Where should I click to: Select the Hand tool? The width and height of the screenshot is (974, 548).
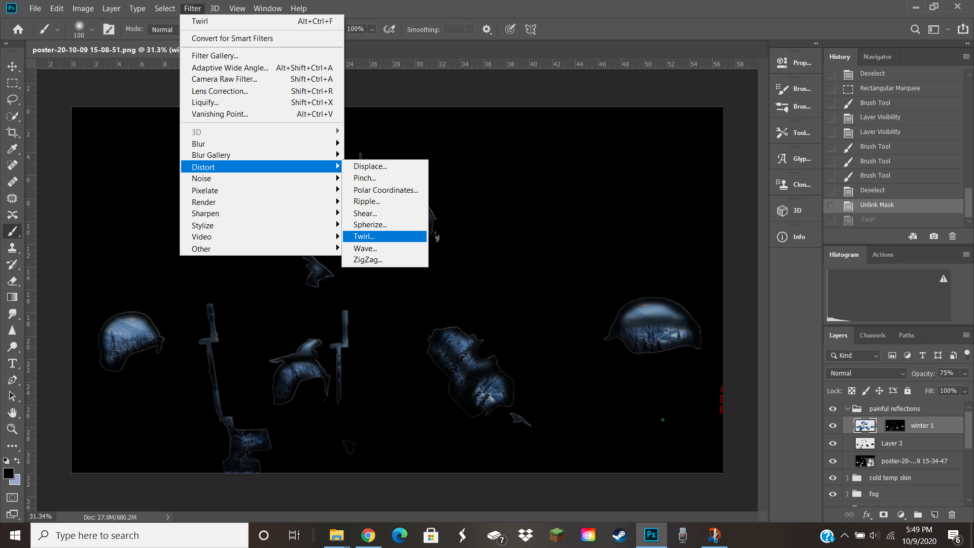(x=12, y=413)
